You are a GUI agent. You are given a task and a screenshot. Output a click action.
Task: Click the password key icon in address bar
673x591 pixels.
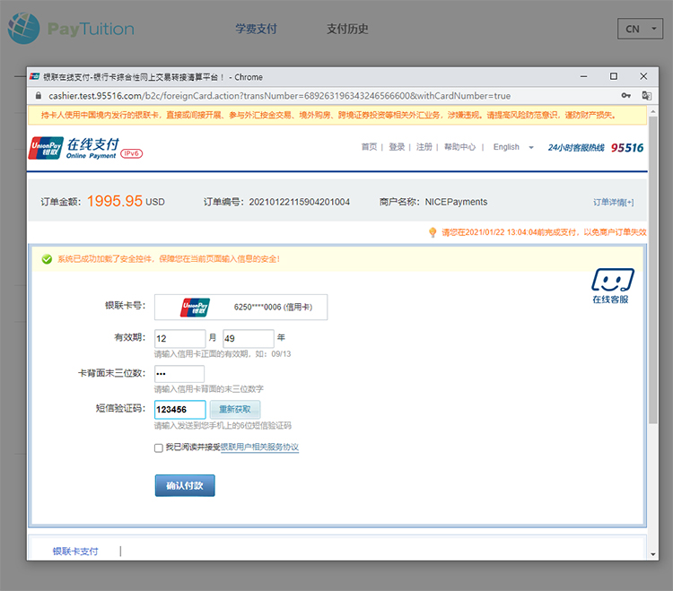625,96
